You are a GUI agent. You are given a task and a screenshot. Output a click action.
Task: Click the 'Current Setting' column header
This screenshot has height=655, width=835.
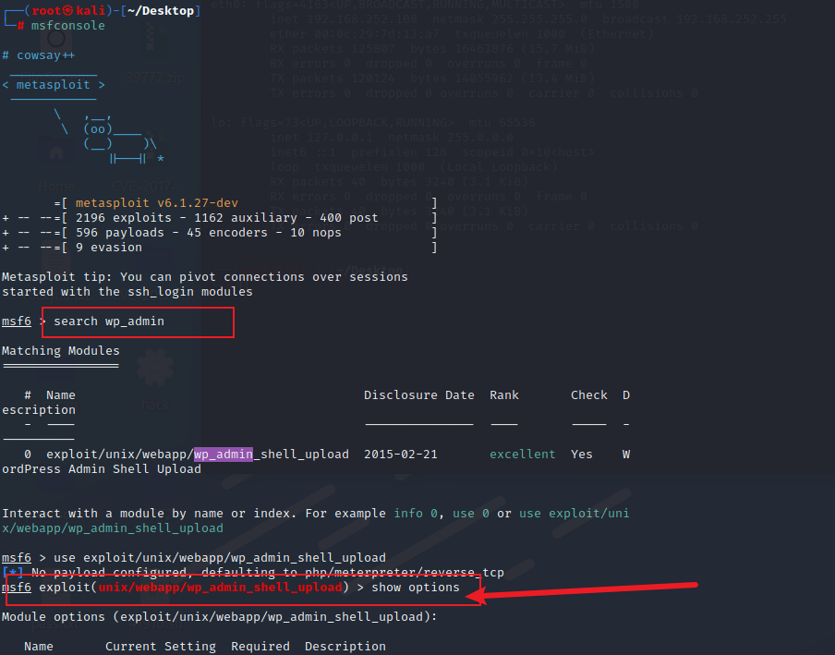(x=161, y=647)
